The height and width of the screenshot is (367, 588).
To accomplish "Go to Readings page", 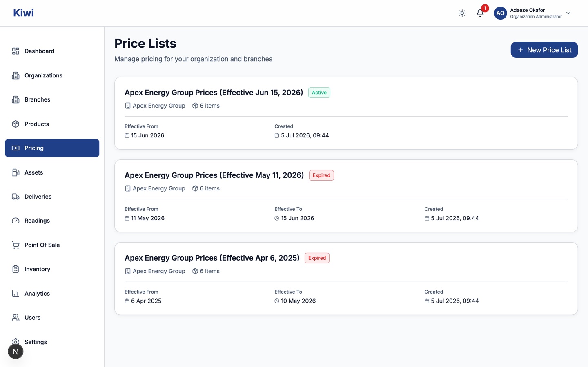I will 52,221.
